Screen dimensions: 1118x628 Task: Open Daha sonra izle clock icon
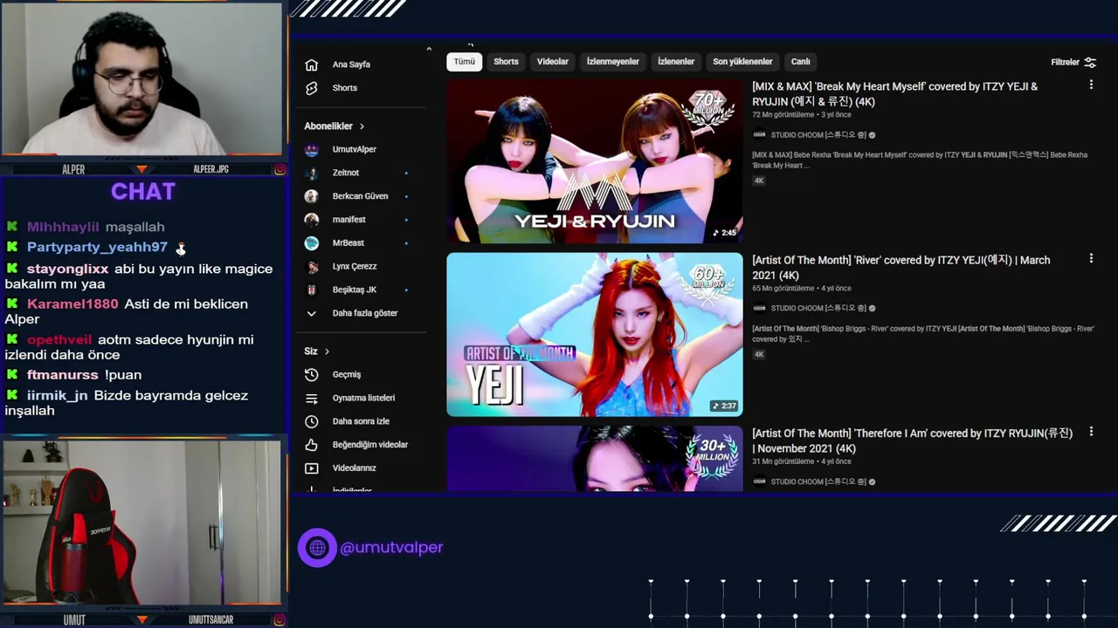click(x=311, y=421)
